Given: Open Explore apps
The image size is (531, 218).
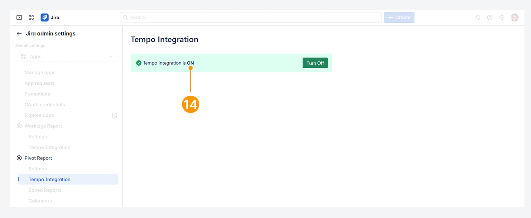Looking at the screenshot, I should click(x=39, y=115).
